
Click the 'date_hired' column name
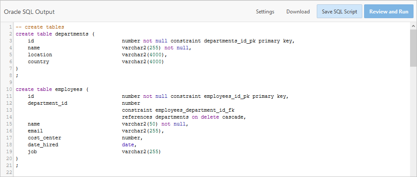tap(43, 145)
